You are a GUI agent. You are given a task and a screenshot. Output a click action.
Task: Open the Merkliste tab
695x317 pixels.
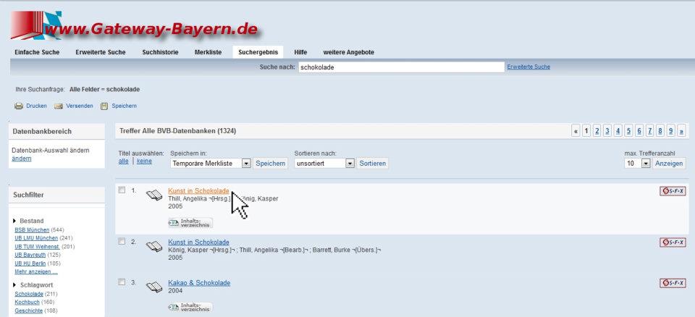coord(208,52)
